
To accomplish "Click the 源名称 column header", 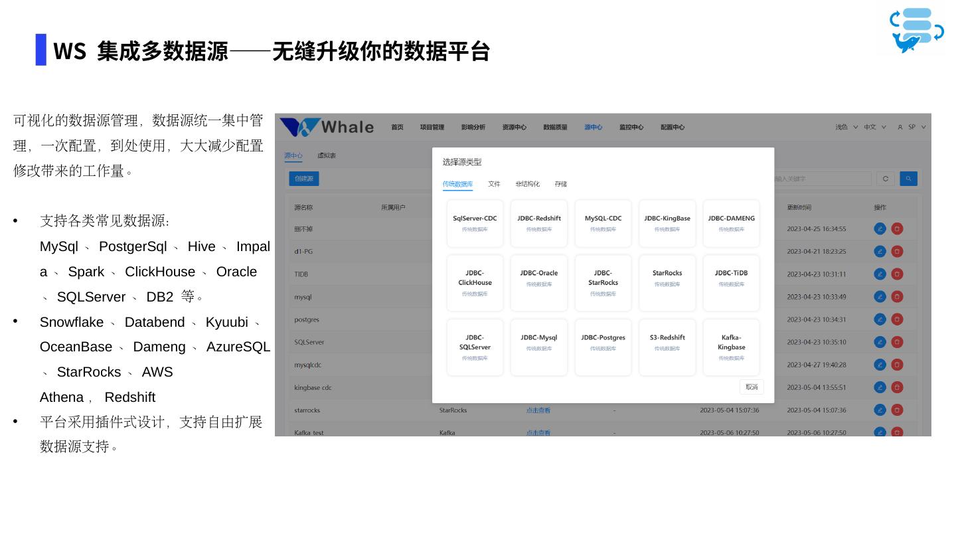I will coord(303,207).
